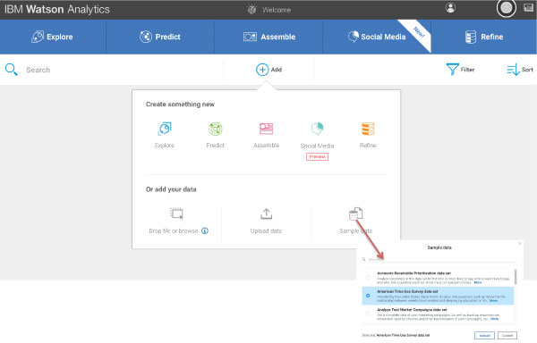The width and height of the screenshot is (537, 343).
Task: Open the Predict tab in blue navigation bar
Action: point(160,37)
